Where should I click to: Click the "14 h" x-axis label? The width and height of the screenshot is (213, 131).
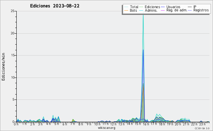[x=129, y=124]
